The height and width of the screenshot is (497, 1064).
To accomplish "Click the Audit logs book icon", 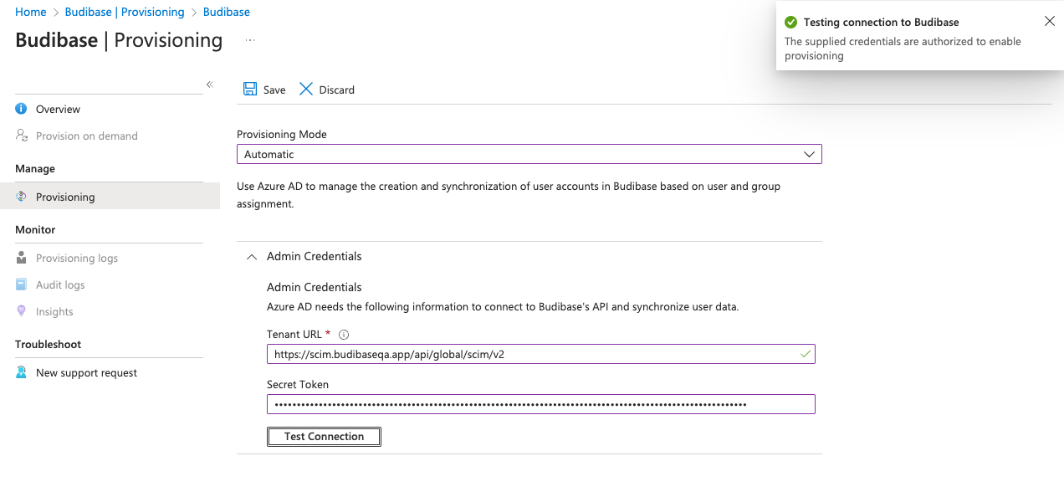I will (22, 284).
